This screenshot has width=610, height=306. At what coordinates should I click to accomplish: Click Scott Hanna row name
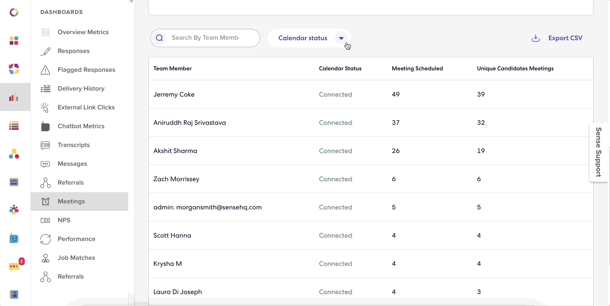pyautogui.click(x=172, y=235)
